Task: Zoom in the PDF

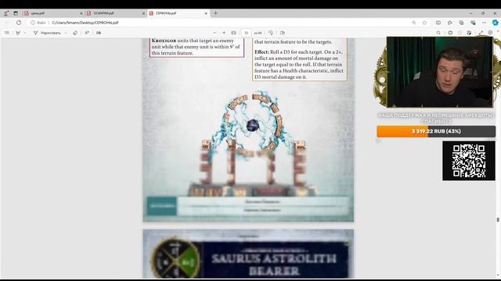Action: point(224,33)
